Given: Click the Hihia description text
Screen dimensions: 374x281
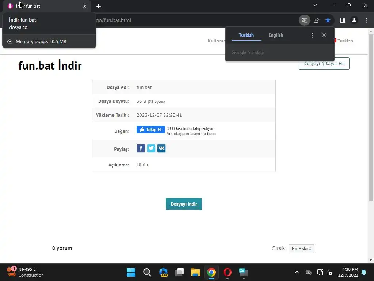Looking at the screenshot, I should (142, 165).
